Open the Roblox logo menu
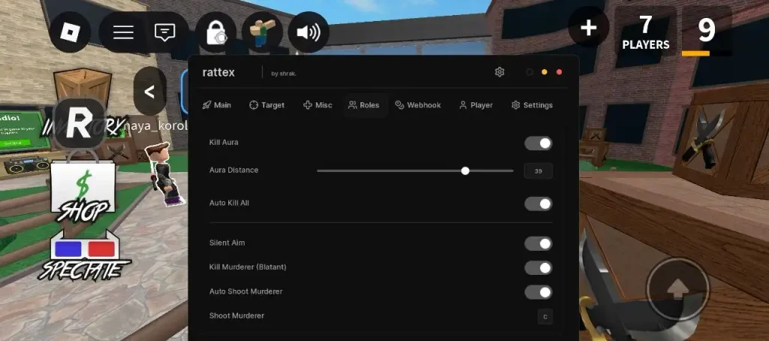The image size is (769, 341). [70, 32]
